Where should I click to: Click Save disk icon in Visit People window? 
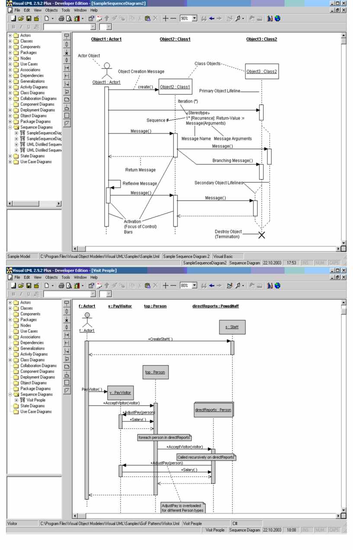coord(29,286)
